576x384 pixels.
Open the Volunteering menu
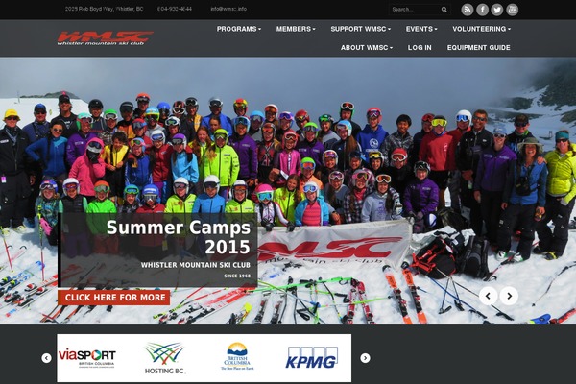481,29
